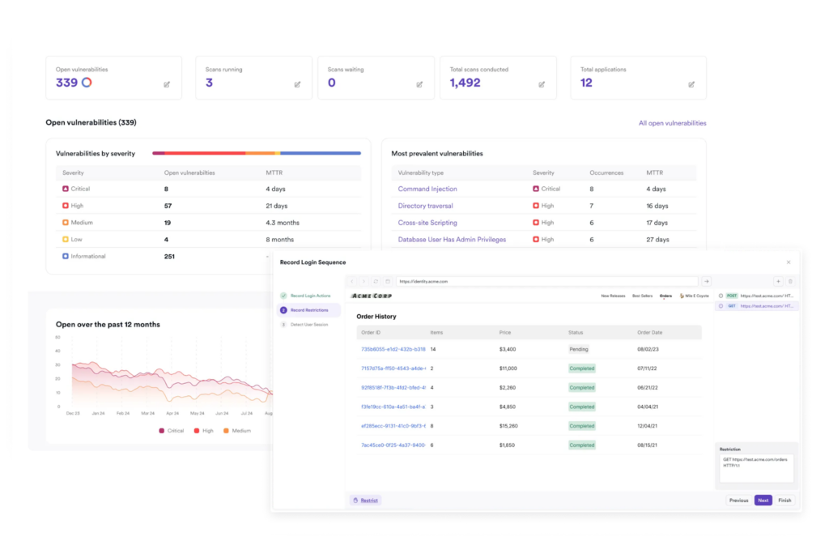Open order 735b6055-e1d2-432b-b318
Viewport: 829px width, 541px height.
pyautogui.click(x=393, y=350)
